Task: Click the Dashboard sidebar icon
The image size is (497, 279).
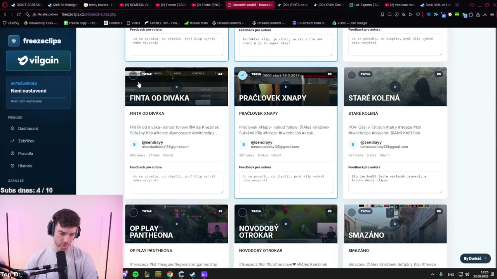Action: pos(12,129)
